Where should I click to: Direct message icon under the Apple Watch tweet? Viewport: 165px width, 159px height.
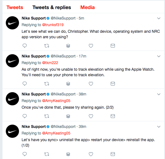tap(113, 84)
